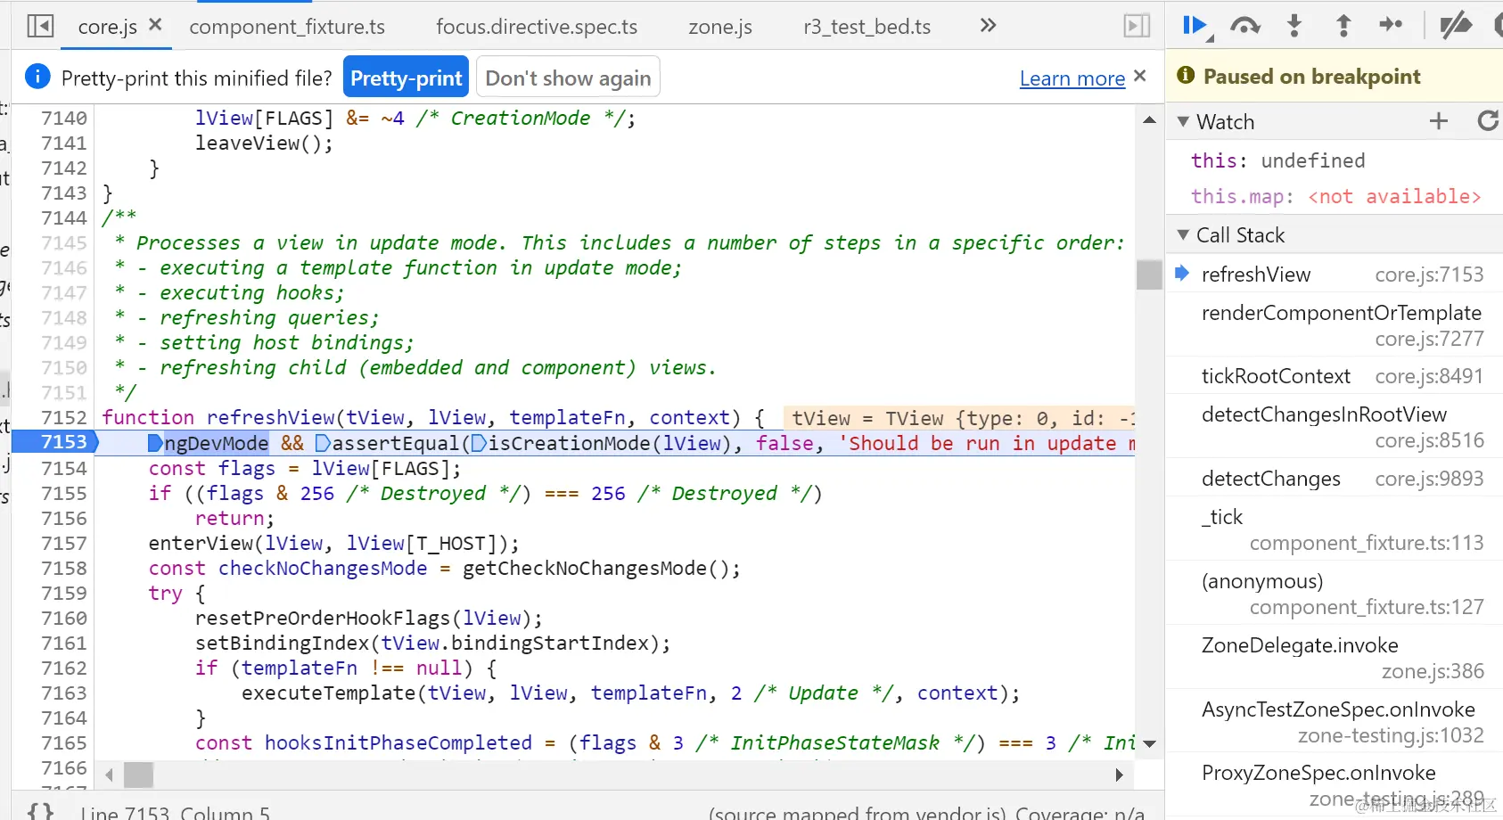Screen dimensions: 1503x820
Task: Click the inline tView value preview on line 7152
Action: (x=959, y=418)
